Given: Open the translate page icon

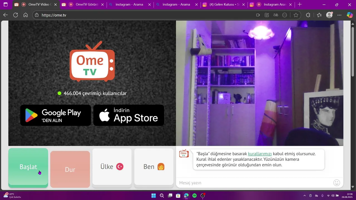Looking at the screenshot, I should pos(276,15).
